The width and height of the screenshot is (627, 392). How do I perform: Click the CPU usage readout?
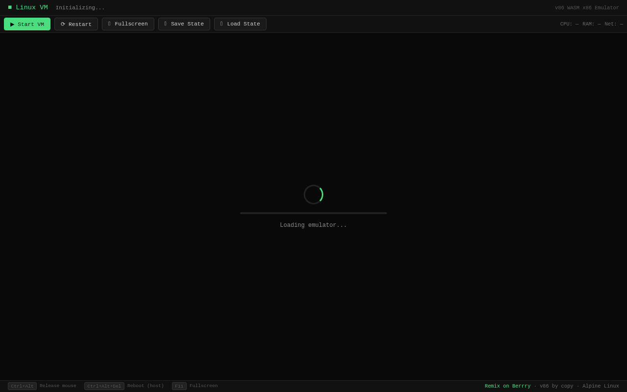(x=569, y=24)
